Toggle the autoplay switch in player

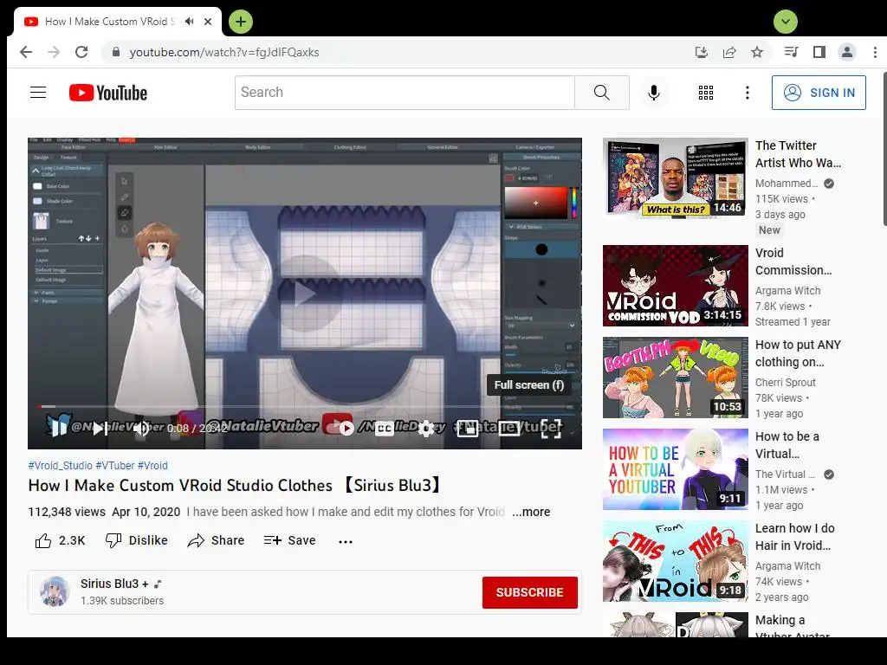(x=341, y=428)
